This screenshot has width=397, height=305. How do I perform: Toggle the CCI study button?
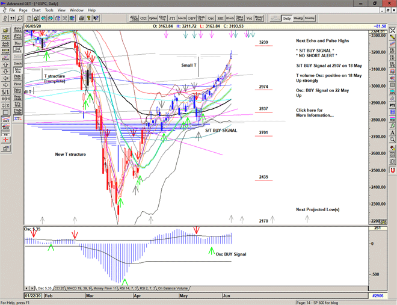[x=143, y=18]
